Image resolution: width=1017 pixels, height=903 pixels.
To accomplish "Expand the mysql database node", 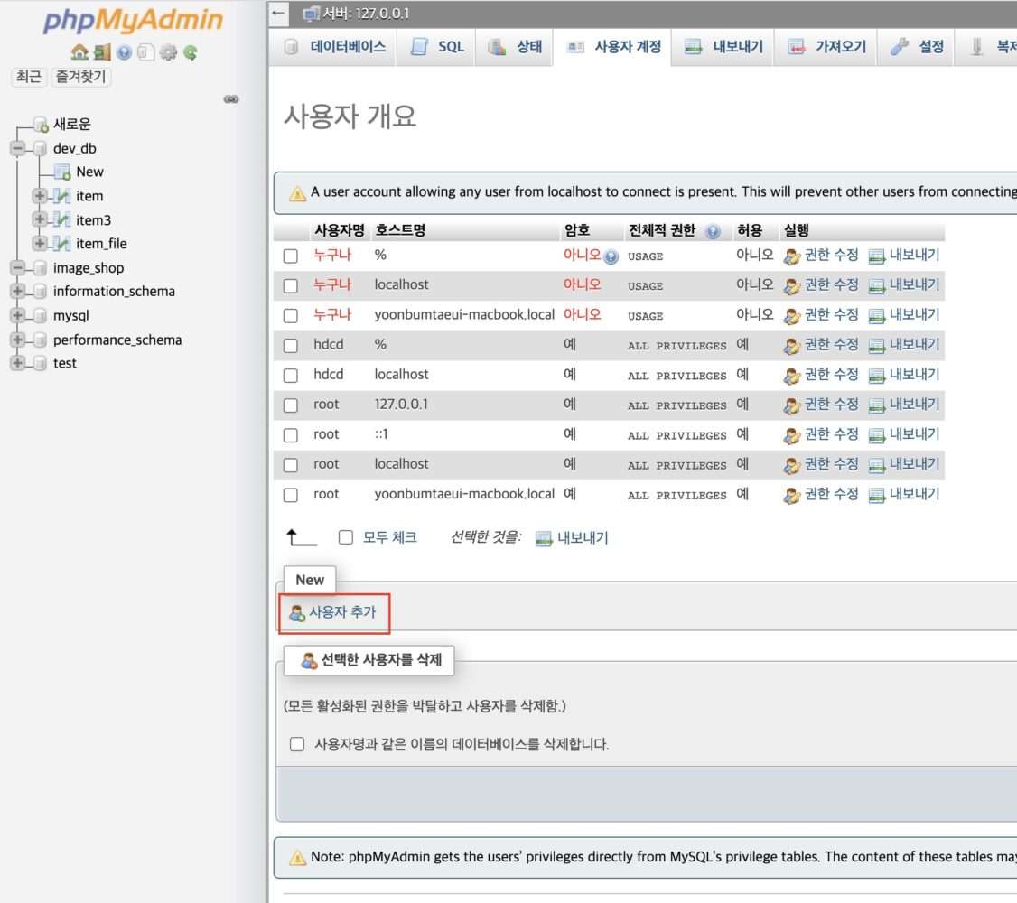I will 18,316.
